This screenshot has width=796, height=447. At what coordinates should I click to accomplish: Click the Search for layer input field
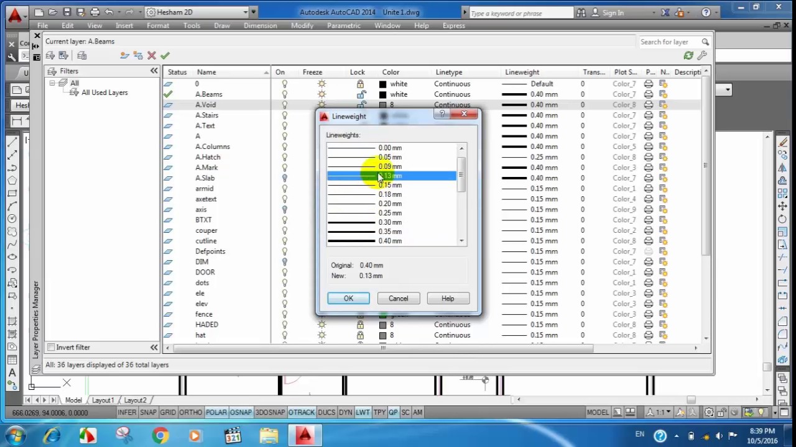tap(669, 42)
